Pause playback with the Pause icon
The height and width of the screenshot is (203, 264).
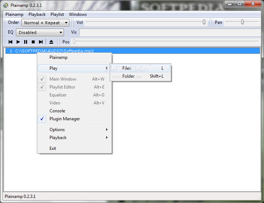pos(26,42)
